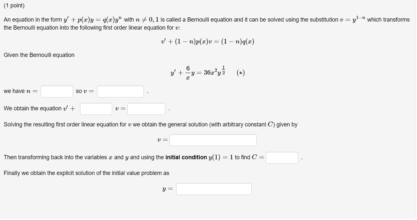Click the (1 point) label at top
Screen dimensions: 417x220
point(12,5)
